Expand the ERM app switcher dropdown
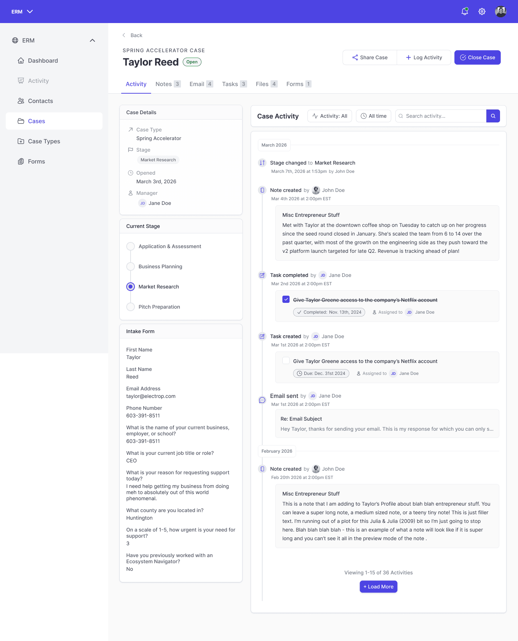Image resolution: width=518 pixels, height=641 pixels. [x=22, y=12]
